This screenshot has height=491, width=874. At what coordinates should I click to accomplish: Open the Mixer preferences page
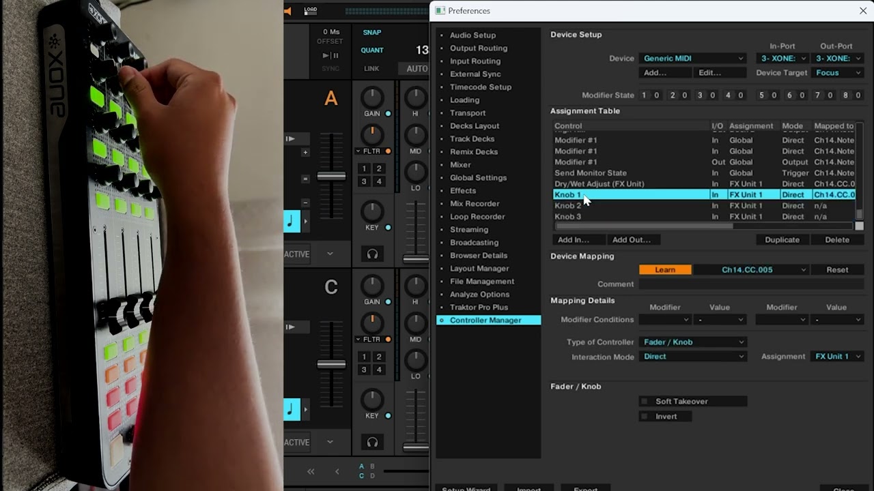[460, 164]
